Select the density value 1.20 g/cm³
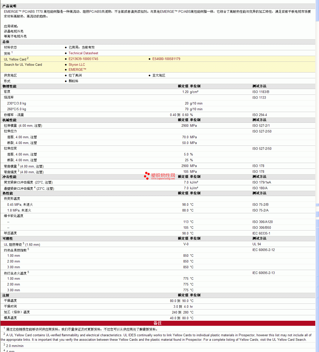Viewport: 319px width, 352px height. 190,92
